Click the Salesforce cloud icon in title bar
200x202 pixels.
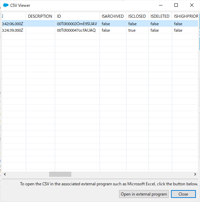(x=6, y=5)
